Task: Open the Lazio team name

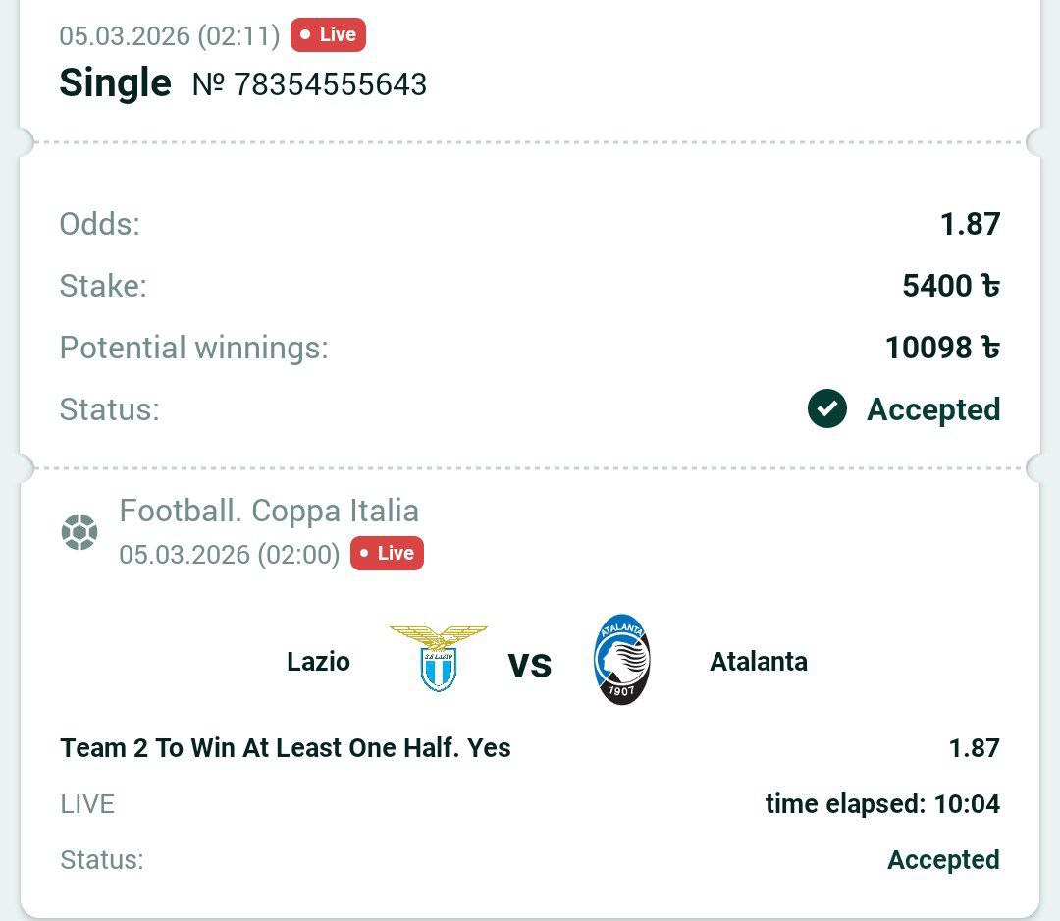Action: point(318,661)
